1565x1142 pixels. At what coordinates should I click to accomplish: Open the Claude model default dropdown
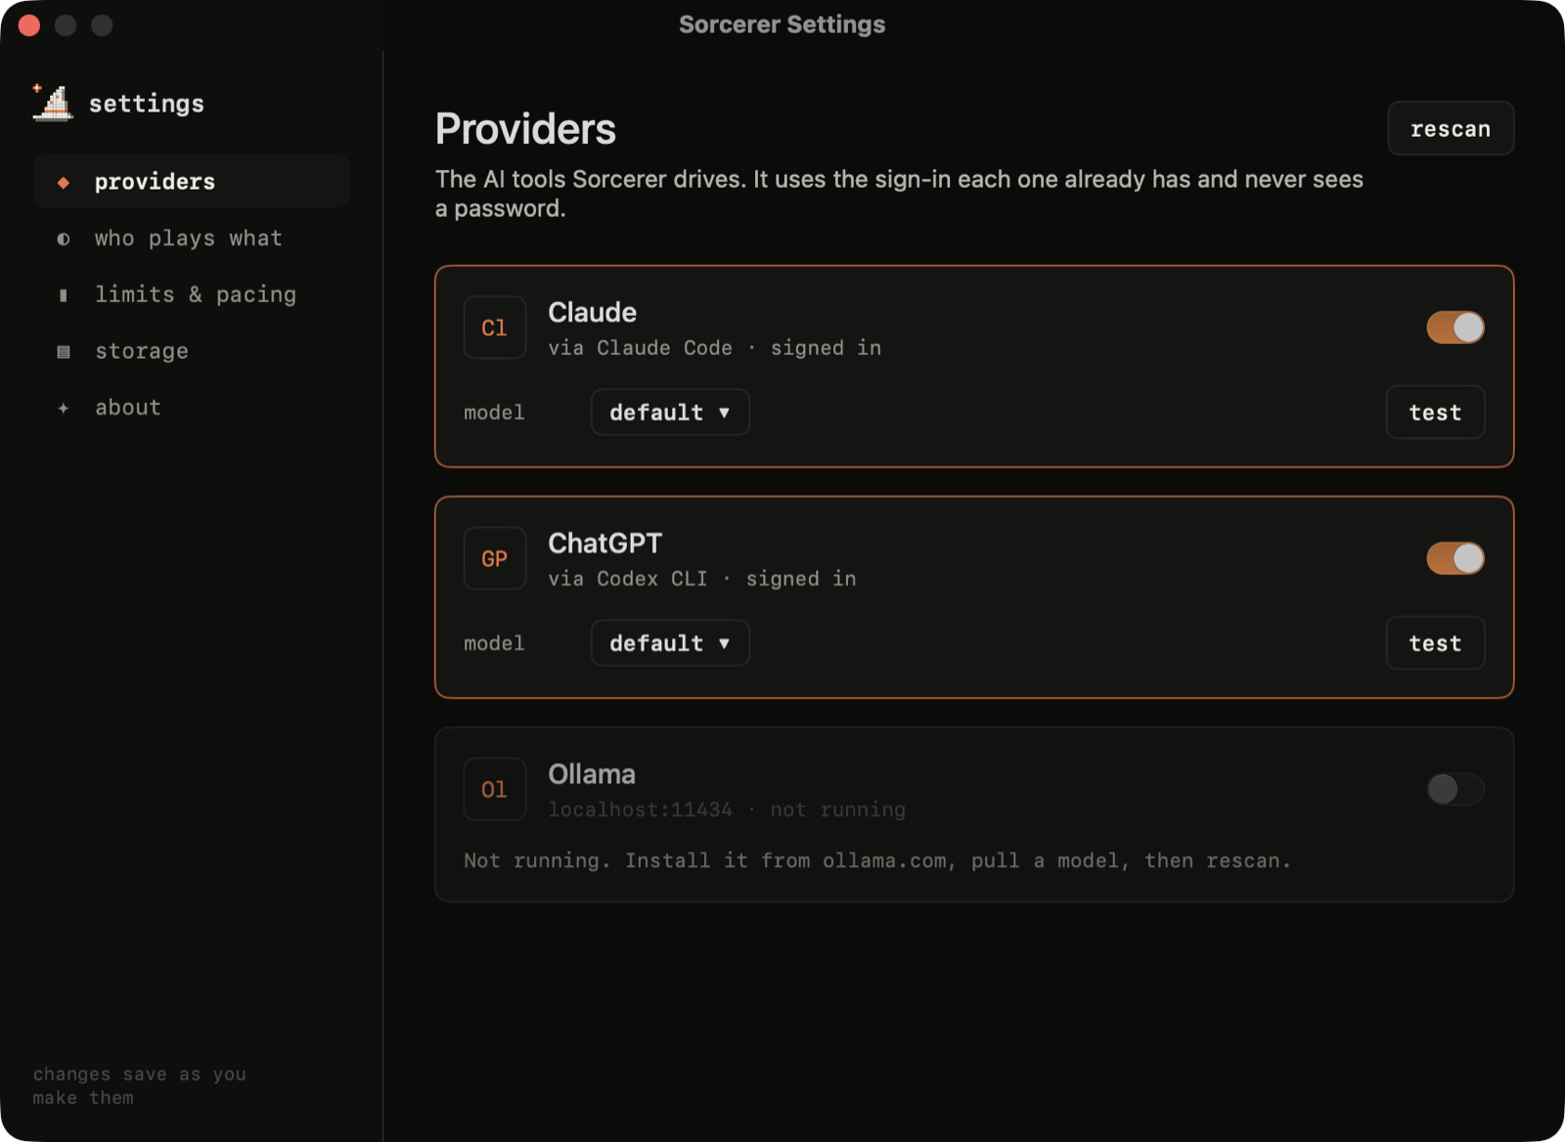tap(670, 413)
